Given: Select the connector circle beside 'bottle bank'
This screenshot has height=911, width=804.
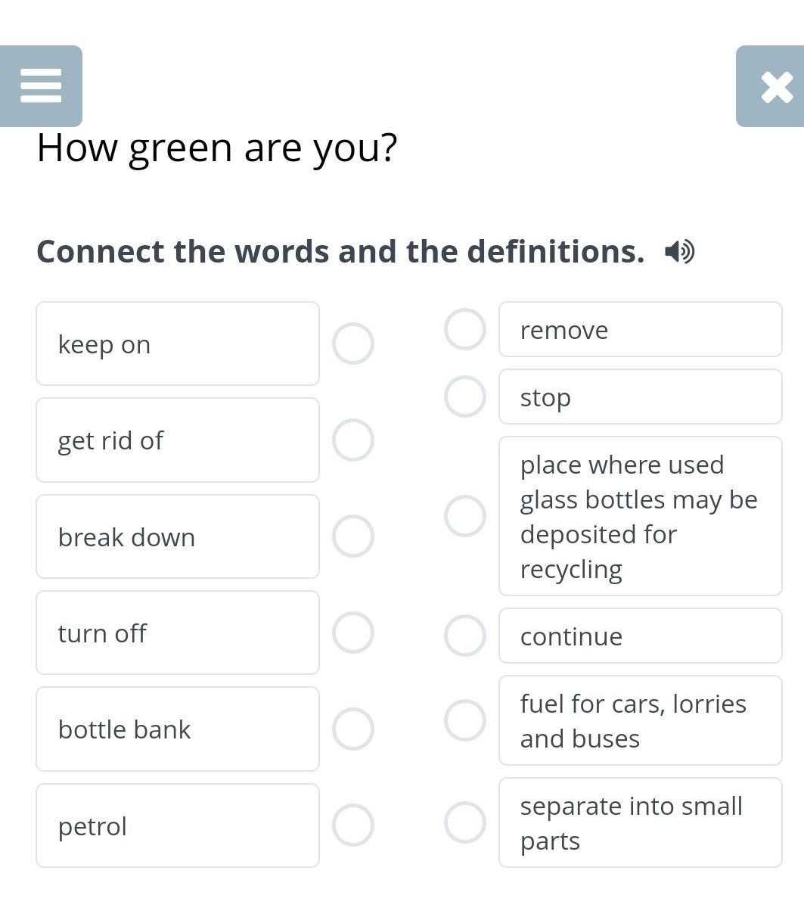Looking at the screenshot, I should pyautogui.click(x=353, y=729).
